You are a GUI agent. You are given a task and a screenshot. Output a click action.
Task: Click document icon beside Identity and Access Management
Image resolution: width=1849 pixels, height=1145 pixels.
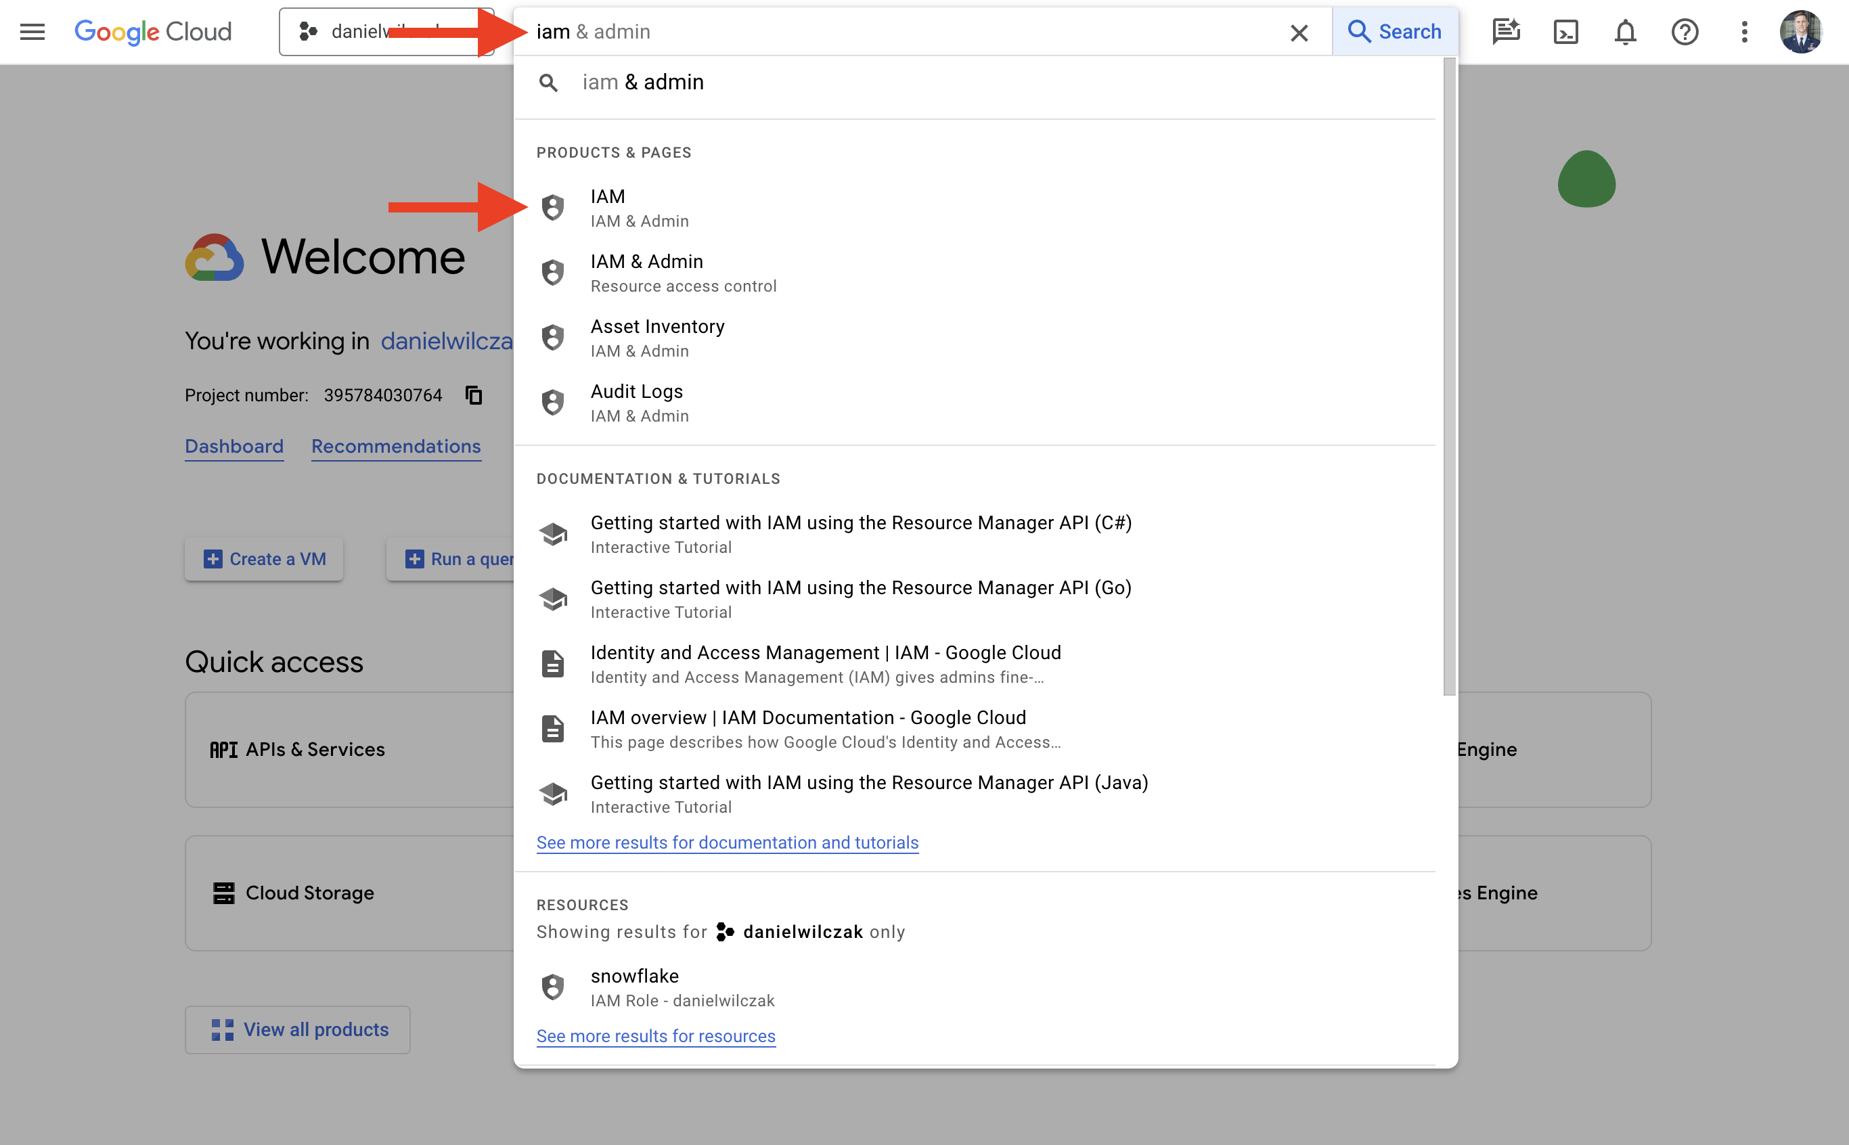[x=553, y=664]
